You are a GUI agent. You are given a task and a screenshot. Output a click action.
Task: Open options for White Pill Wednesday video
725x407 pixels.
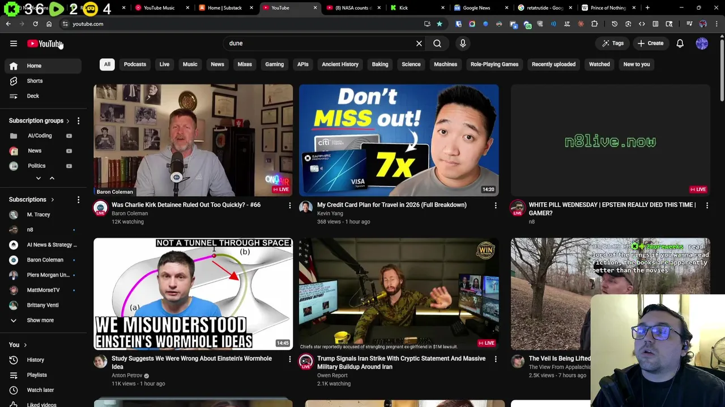pos(707,206)
